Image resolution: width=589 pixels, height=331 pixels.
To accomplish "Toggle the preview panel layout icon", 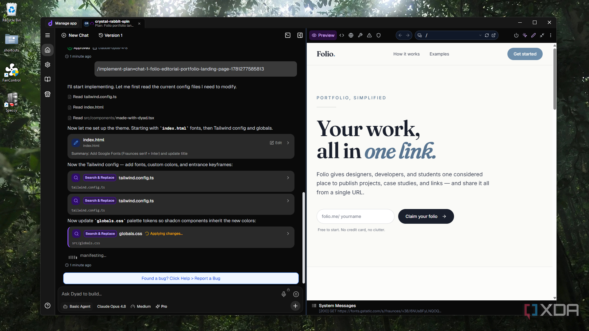I will [x=300, y=35].
